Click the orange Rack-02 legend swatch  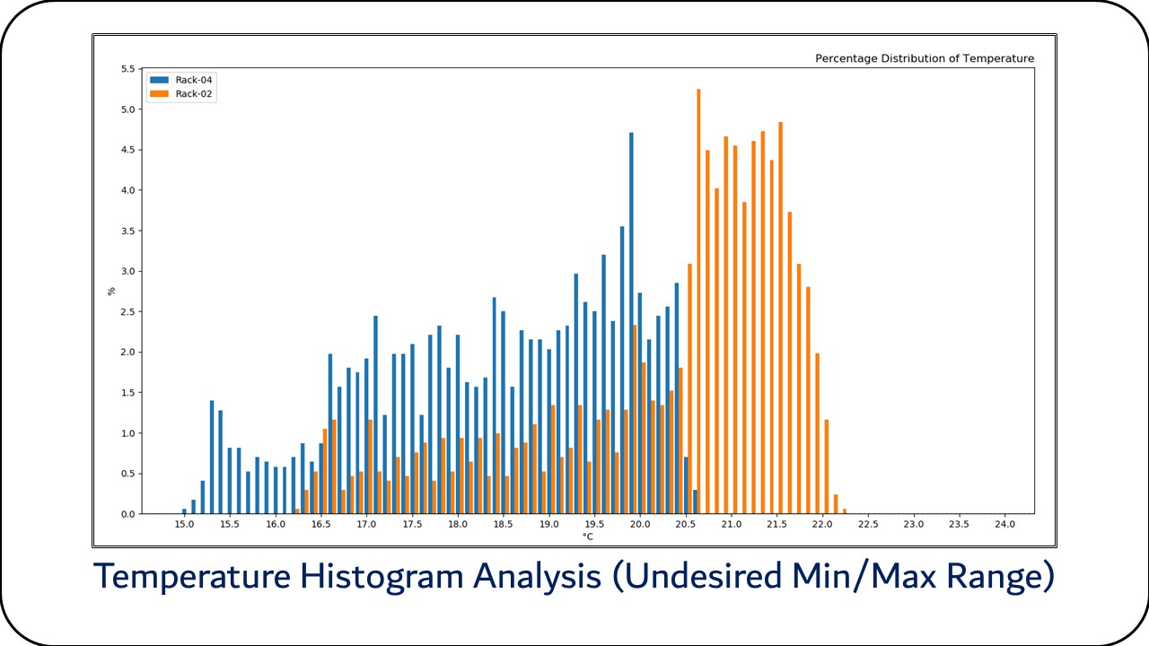160,93
